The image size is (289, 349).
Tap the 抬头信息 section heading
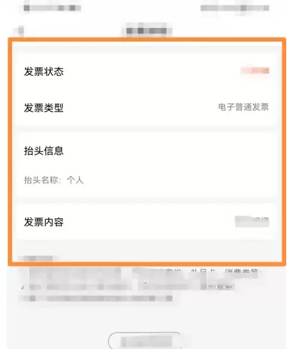pyautogui.click(x=44, y=151)
